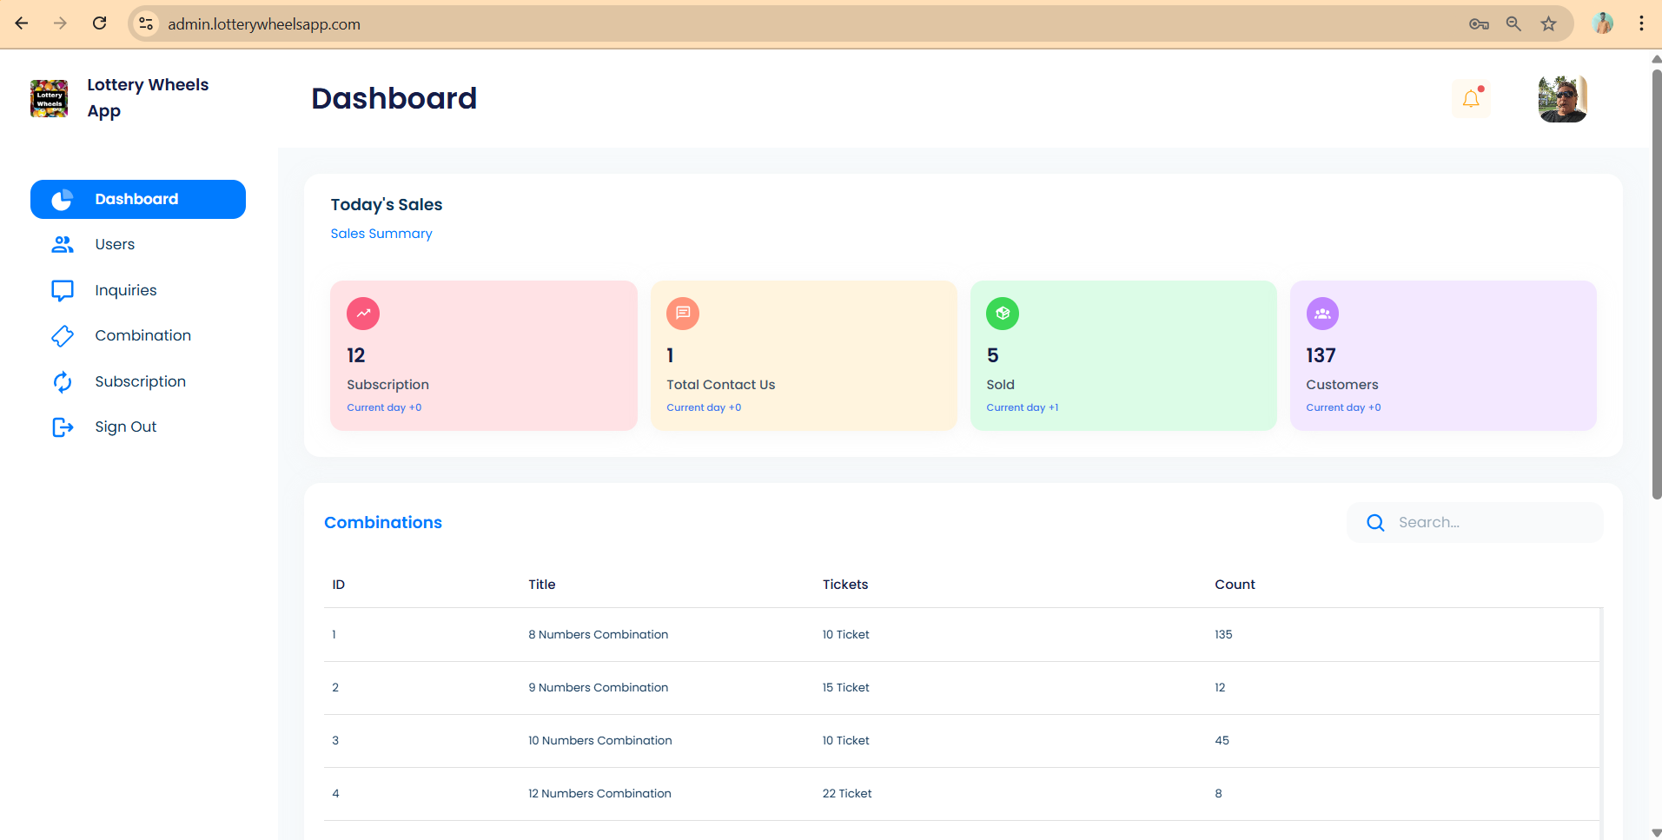This screenshot has height=840, width=1662.
Task: Click the purple people icon in Customers card
Action: pyautogui.click(x=1322, y=314)
